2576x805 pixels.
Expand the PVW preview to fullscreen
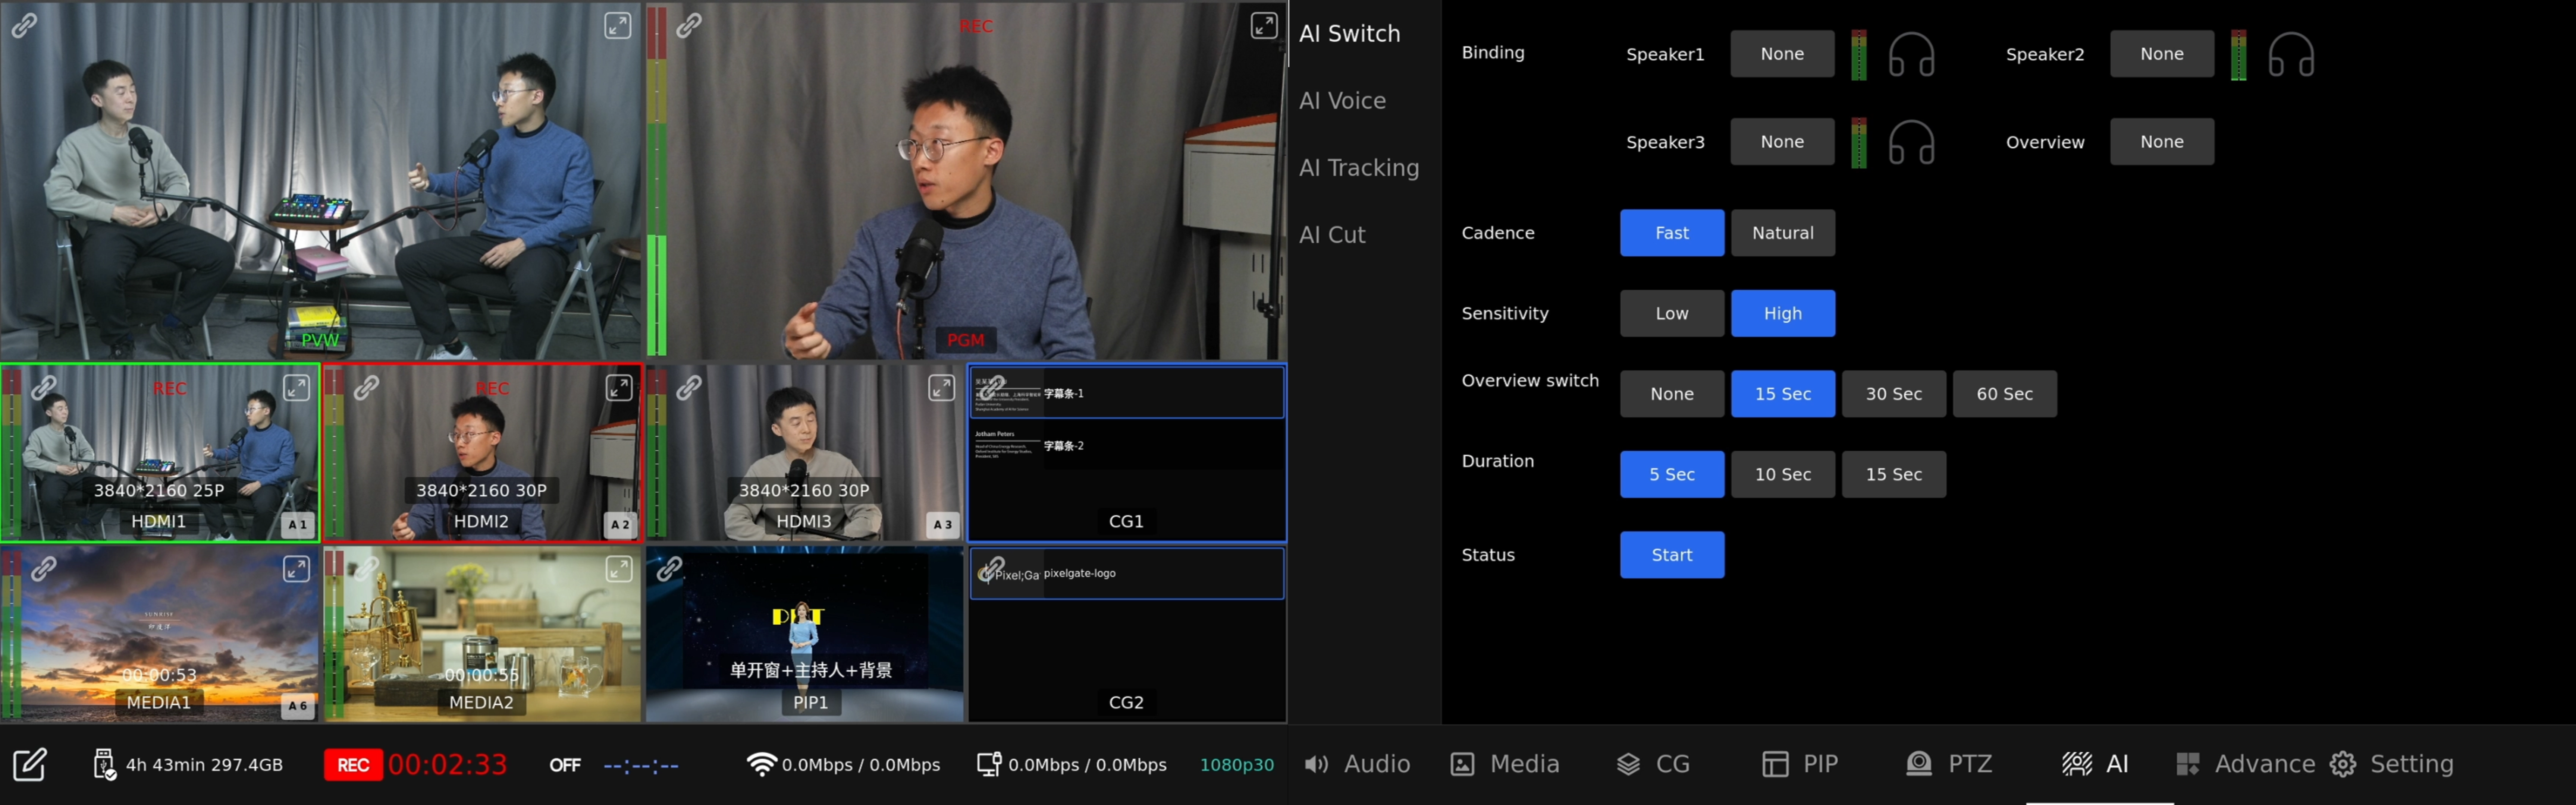[x=618, y=26]
